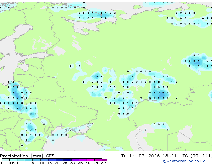Click the precipitation value '8' on the map
The image size is (212, 164).
click(97, 77)
